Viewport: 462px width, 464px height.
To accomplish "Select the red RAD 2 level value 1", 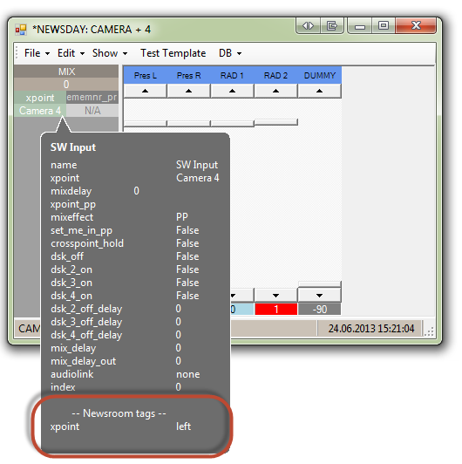I will click(x=276, y=310).
